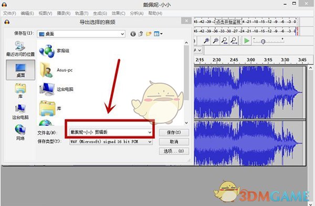Open the 效果(C) menu

(118, 13)
